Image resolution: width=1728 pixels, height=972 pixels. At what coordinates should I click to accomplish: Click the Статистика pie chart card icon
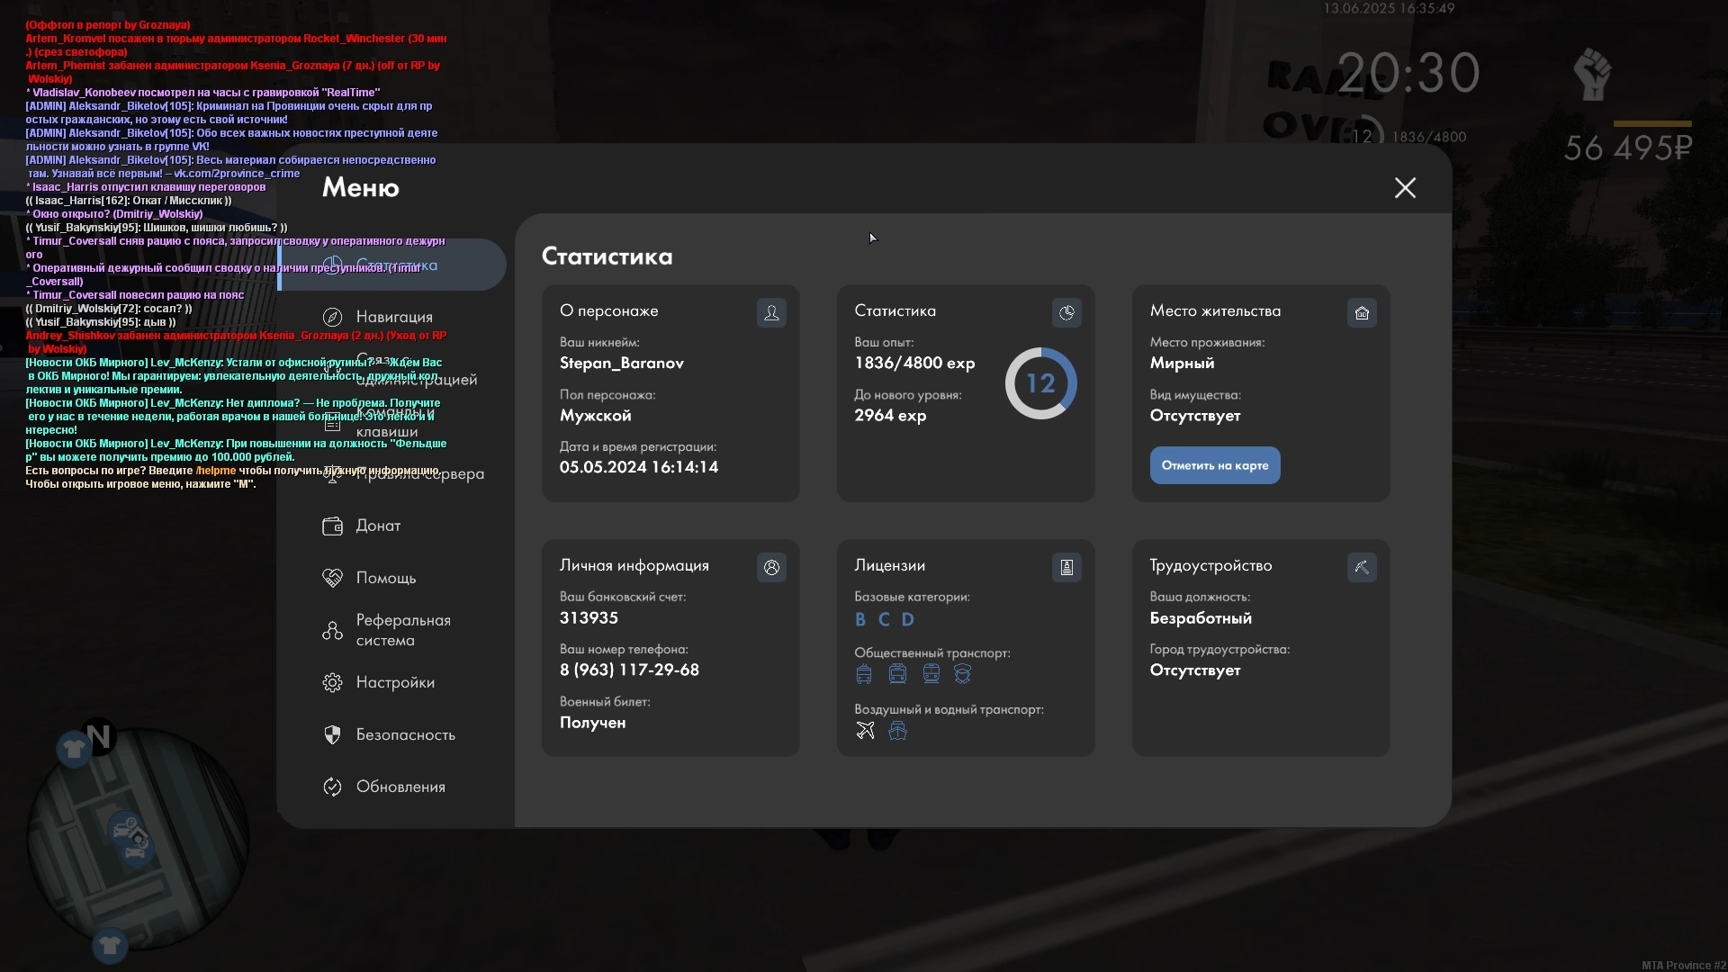point(1066,312)
